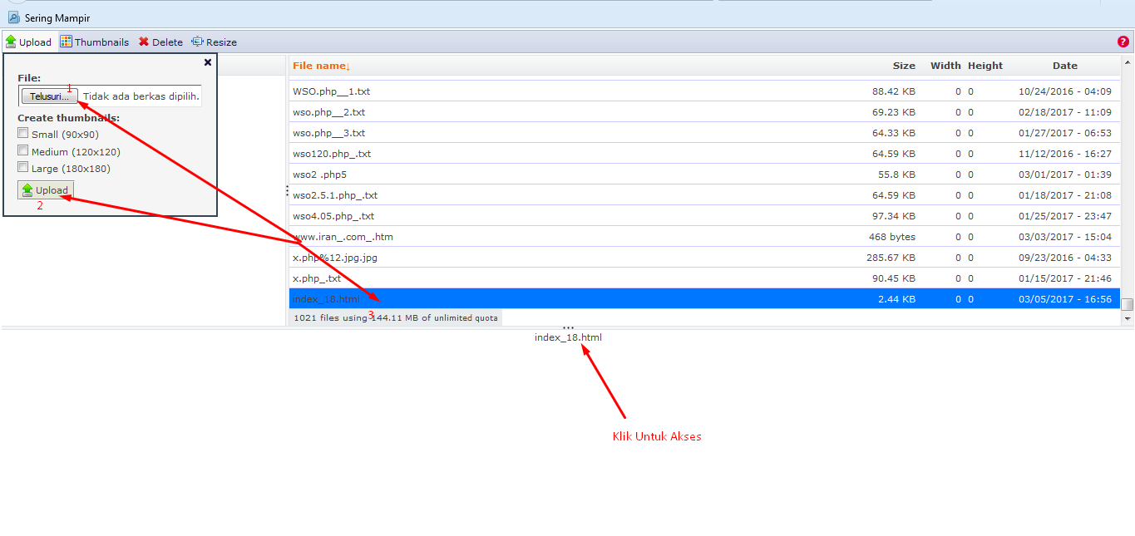Expand the preview pane using the dotted handle
The image size is (1135, 536).
[x=568, y=327]
